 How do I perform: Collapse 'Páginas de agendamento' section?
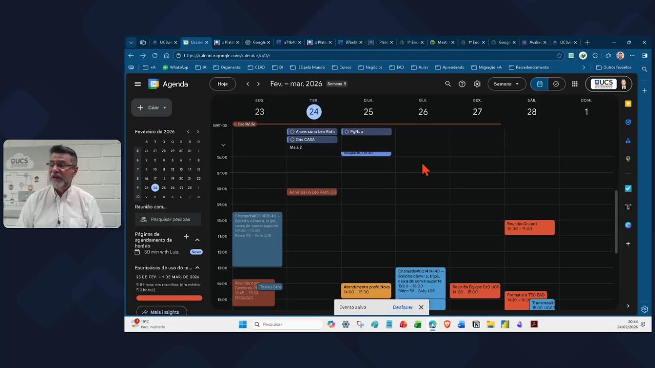(198, 240)
